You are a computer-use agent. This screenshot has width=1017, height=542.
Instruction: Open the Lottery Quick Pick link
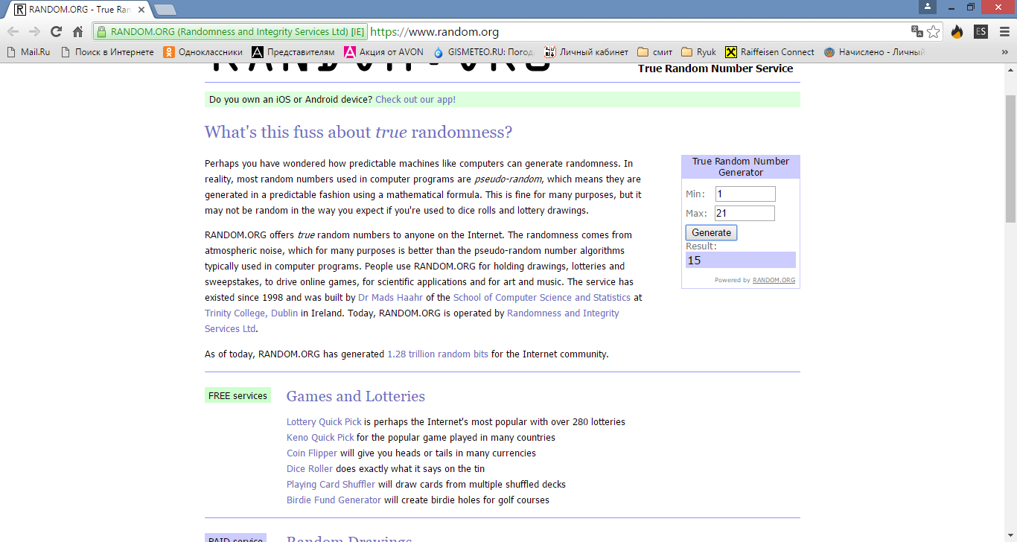[x=324, y=421]
